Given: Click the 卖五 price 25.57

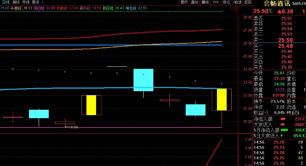Looking at the screenshot, I should point(287,18).
